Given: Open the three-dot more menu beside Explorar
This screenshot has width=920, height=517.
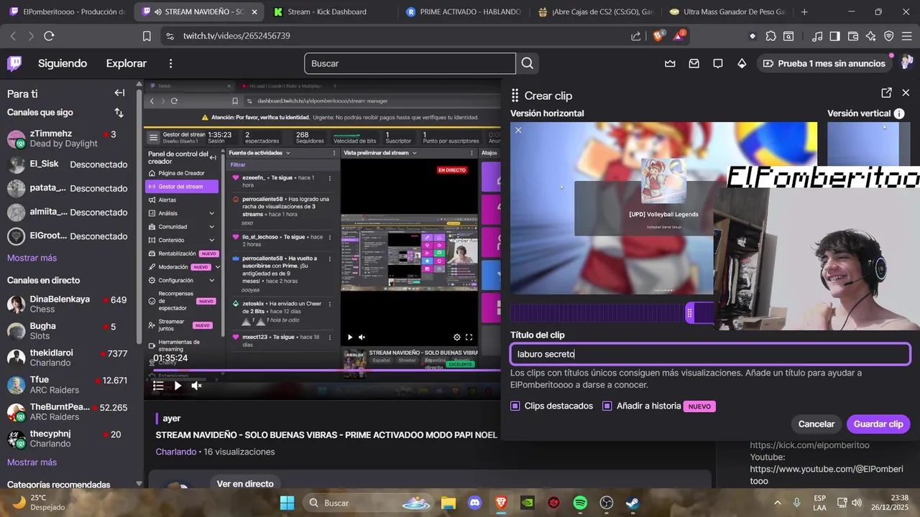Looking at the screenshot, I should (x=170, y=63).
